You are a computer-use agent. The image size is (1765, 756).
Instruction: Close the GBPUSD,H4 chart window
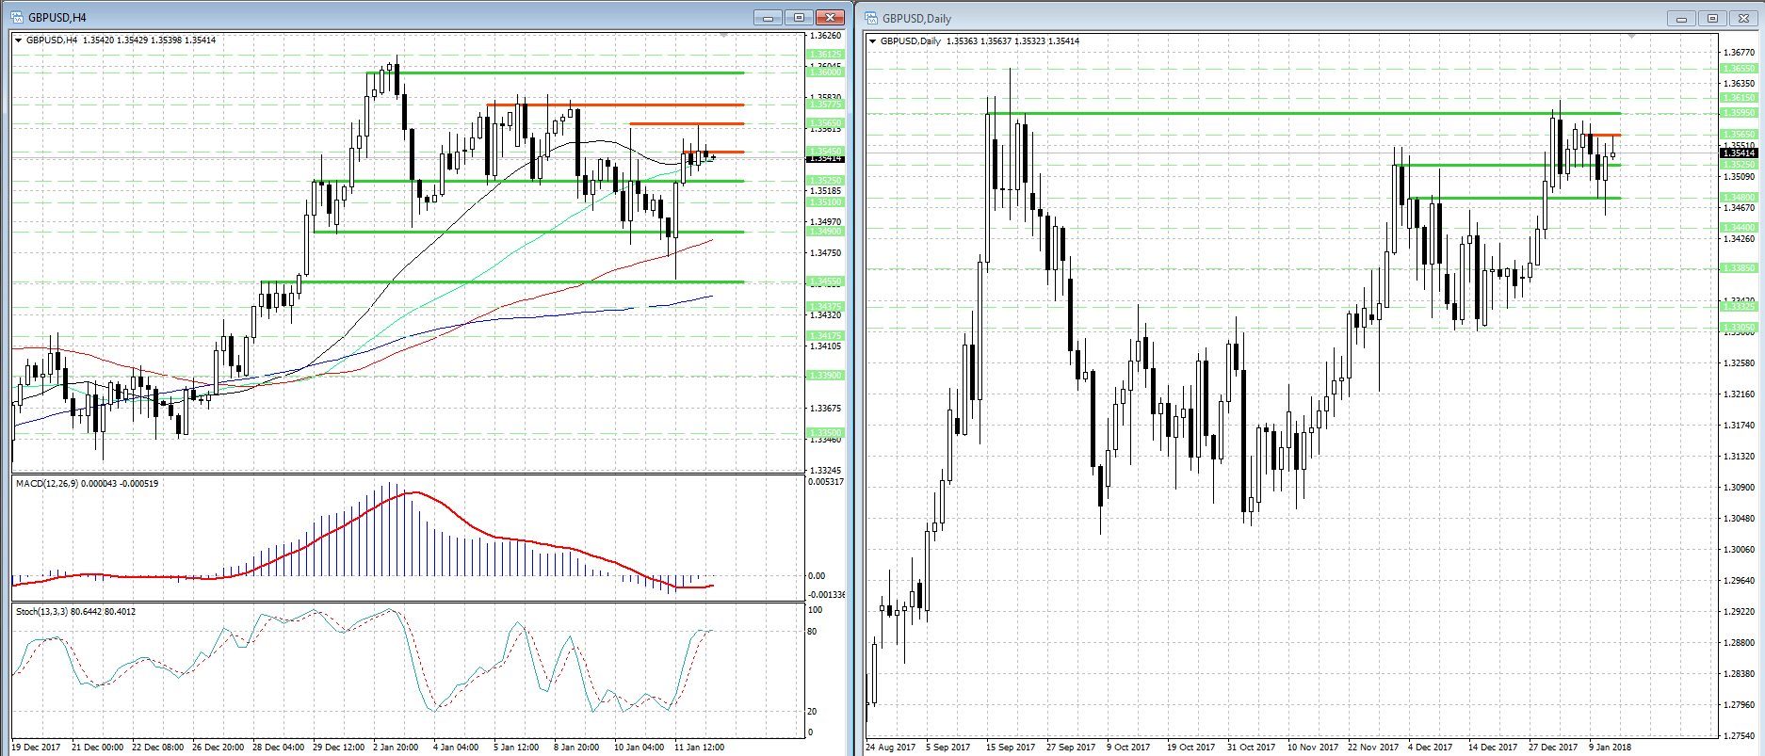(830, 17)
